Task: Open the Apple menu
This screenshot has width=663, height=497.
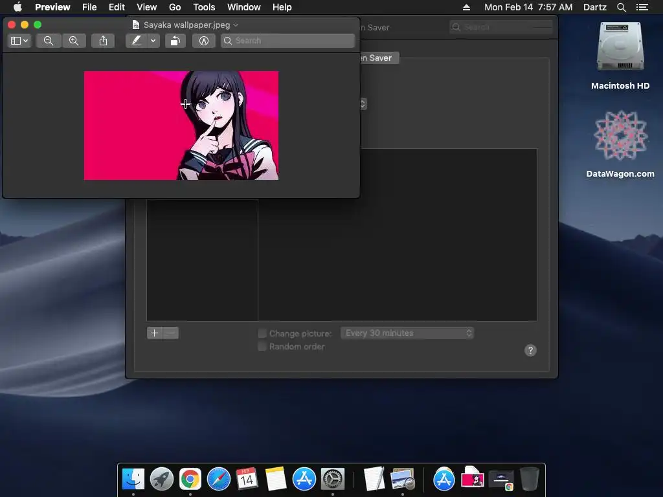Action: tap(17, 7)
